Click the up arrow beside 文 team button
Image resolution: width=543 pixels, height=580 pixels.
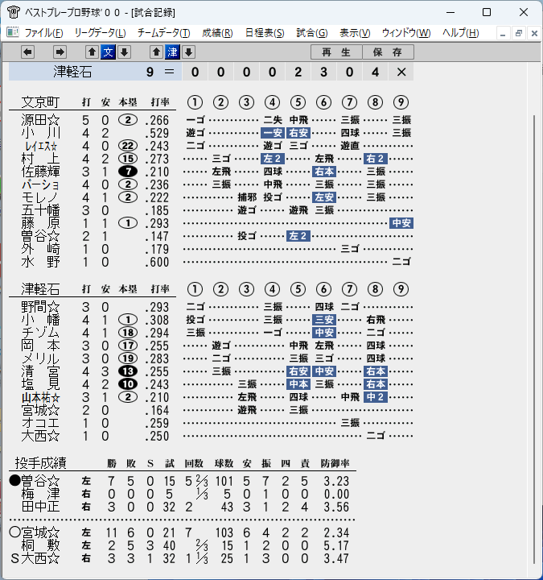[x=92, y=52]
